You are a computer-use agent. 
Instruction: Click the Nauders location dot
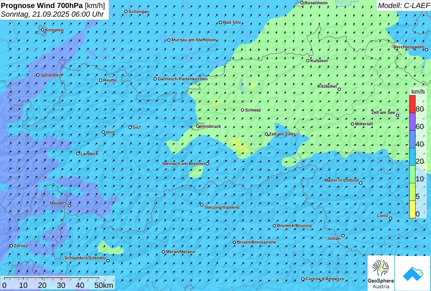(x=69, y=206)
